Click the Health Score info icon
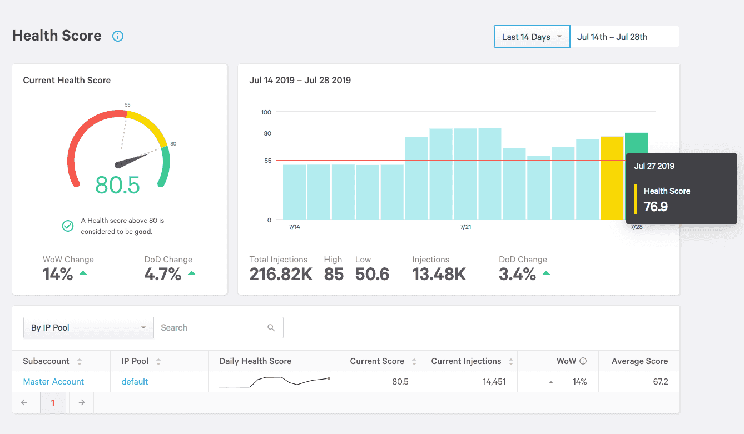 pos(118,36)
